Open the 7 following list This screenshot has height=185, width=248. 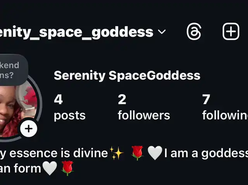[225, 107]
